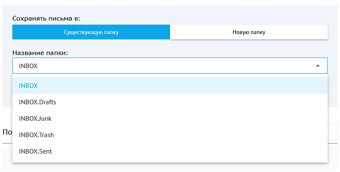Click the highlighted row right of INBOX text

point(185,86)
